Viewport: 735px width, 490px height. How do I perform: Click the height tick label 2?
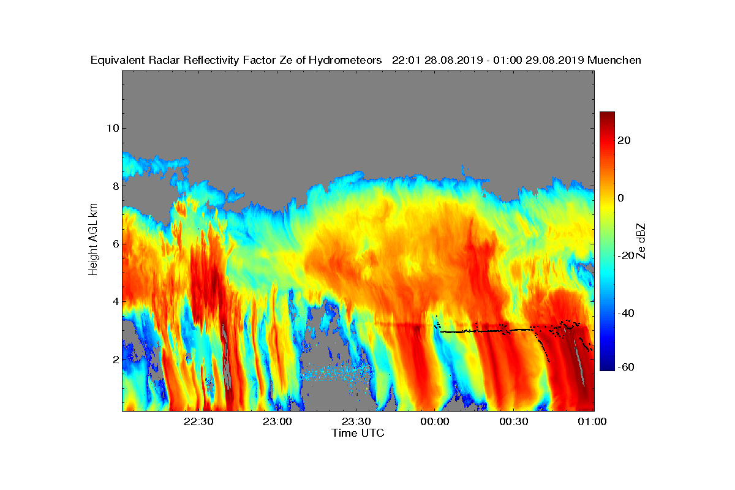coord(115,359)
